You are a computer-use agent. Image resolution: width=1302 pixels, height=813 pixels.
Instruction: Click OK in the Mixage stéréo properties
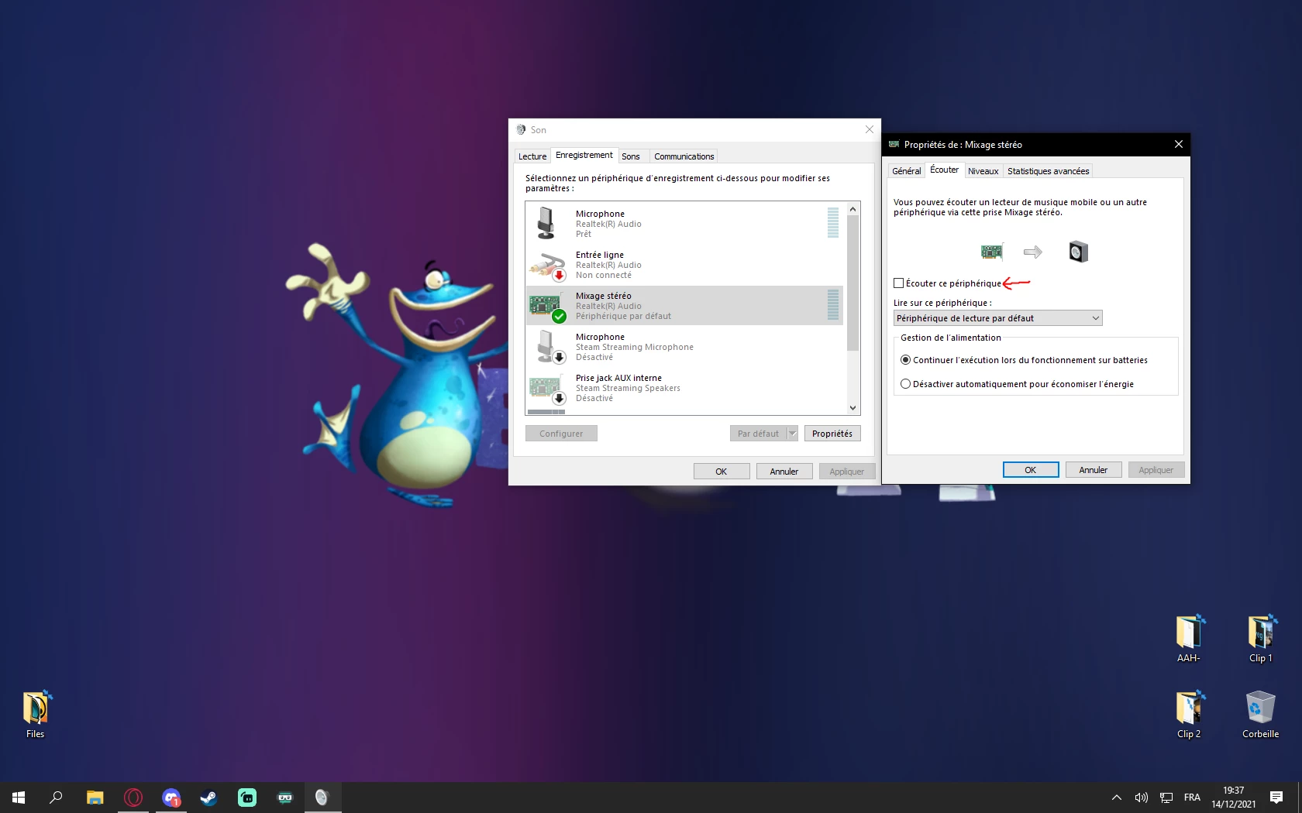pos(1031,470)
